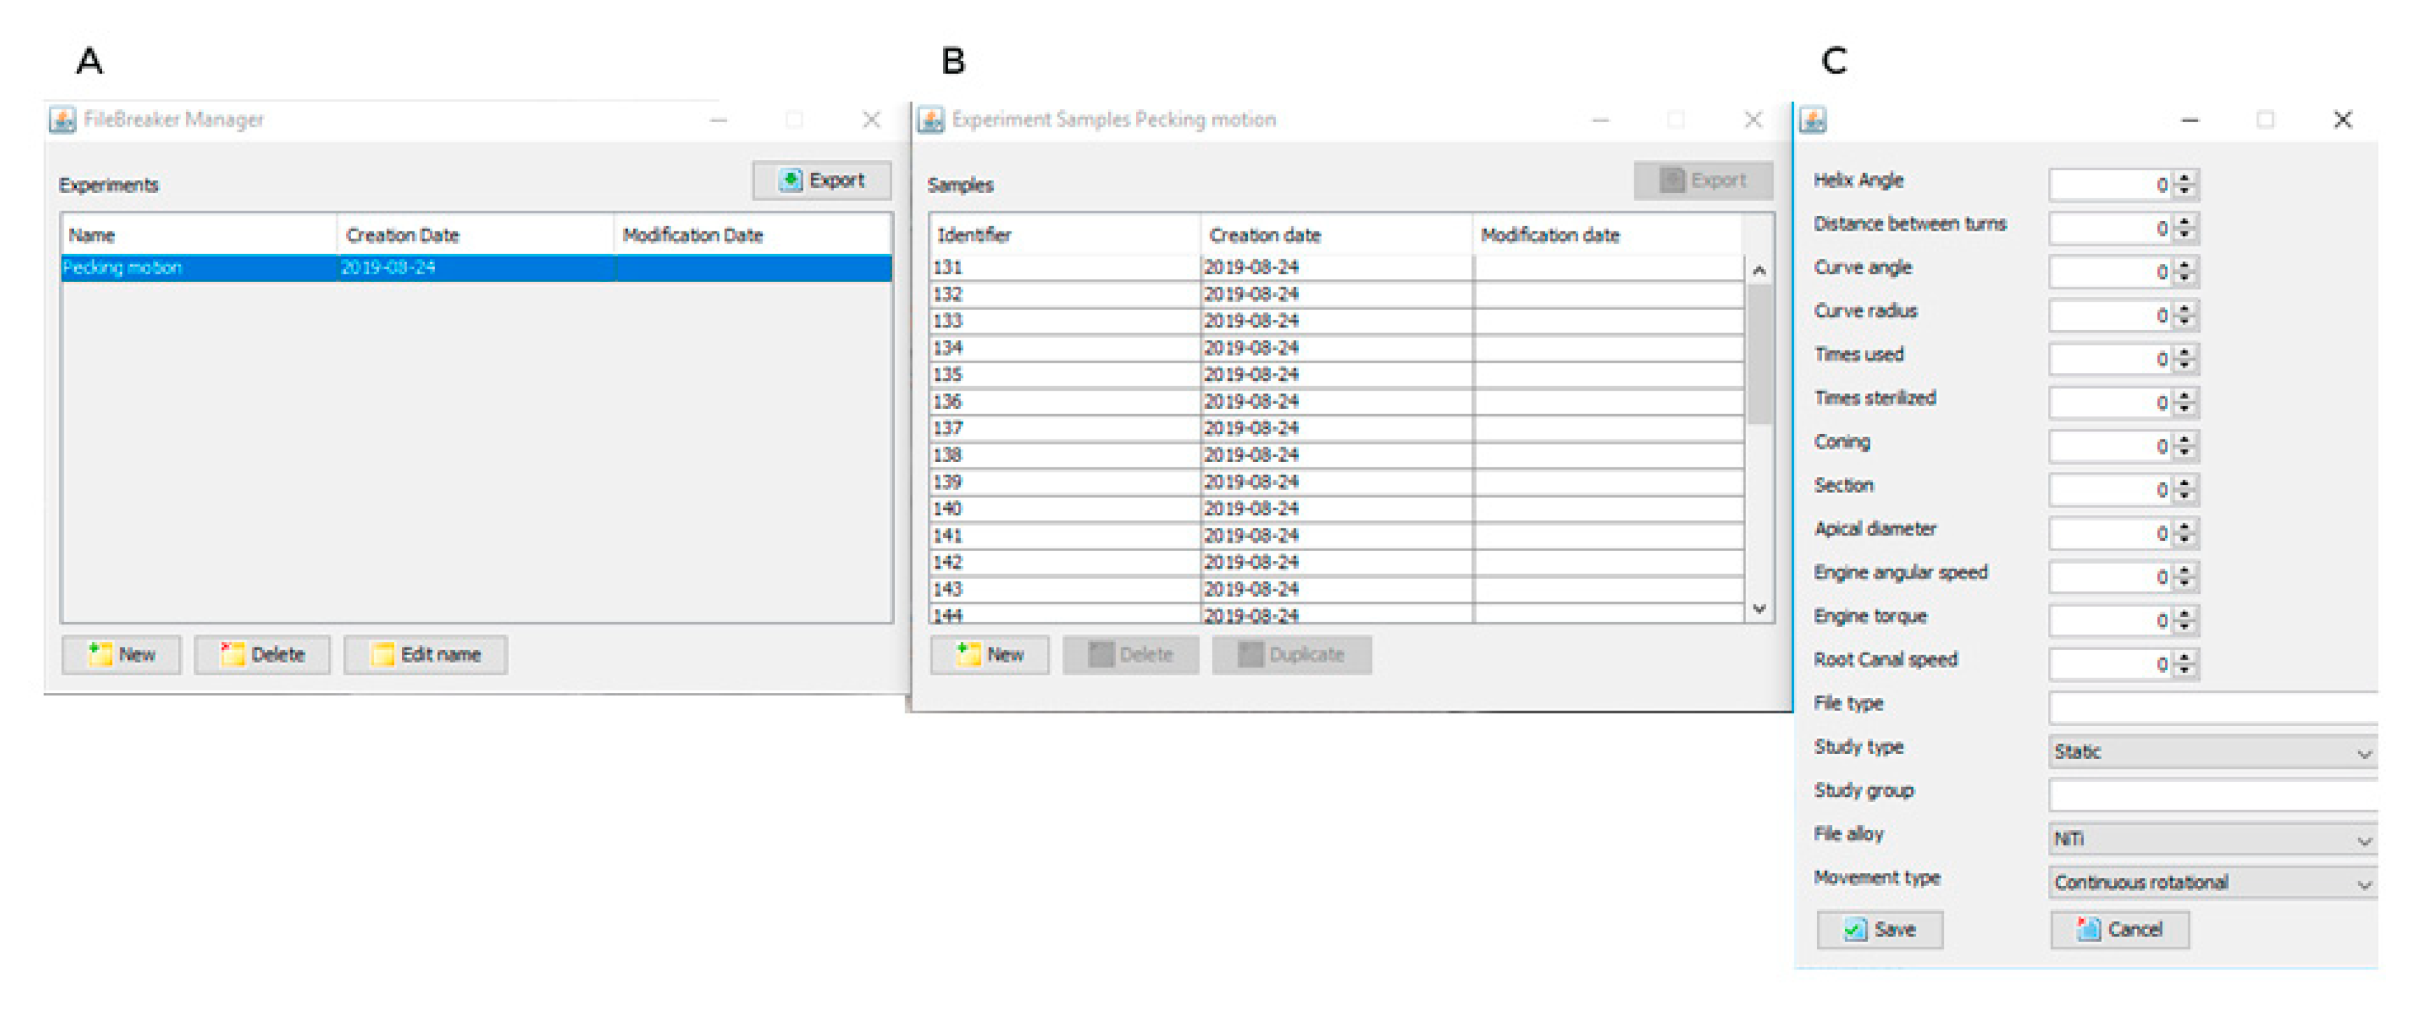Increase the Helix Angle spinner value

[2186, 177]
